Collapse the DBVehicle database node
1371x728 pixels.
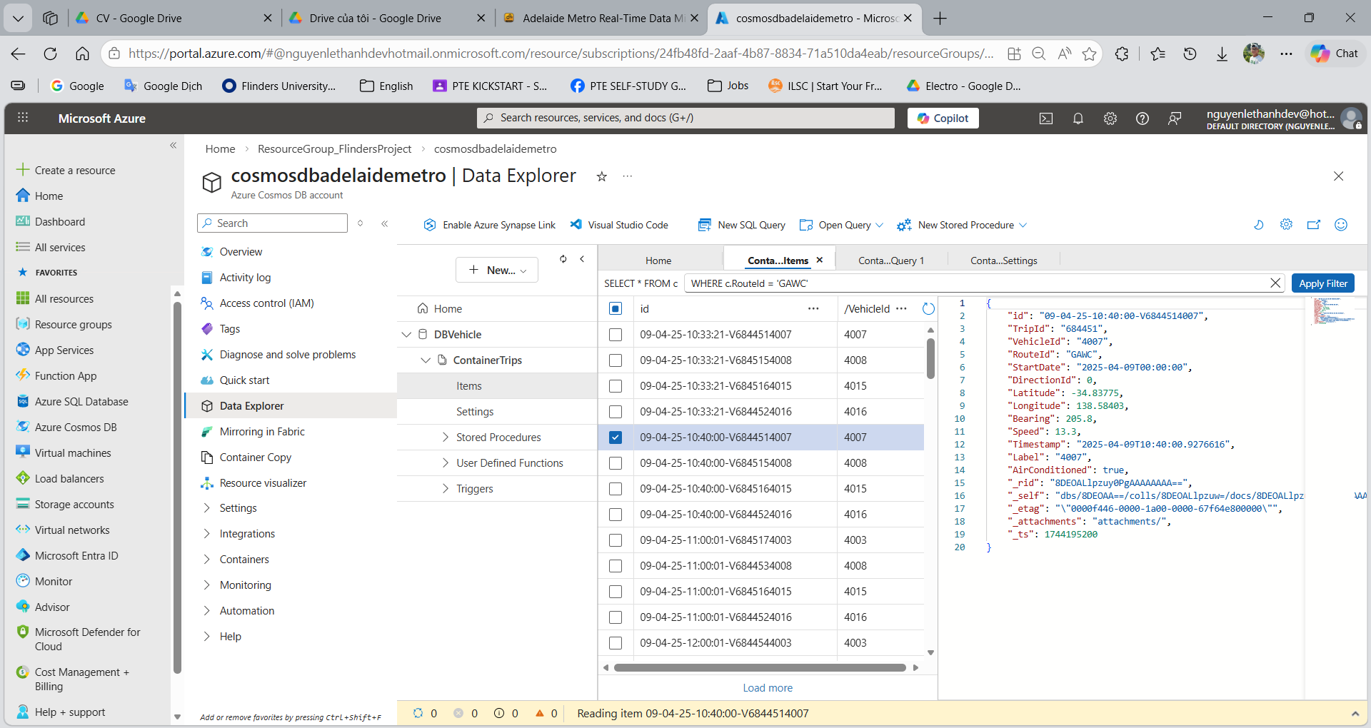point(406,335)
